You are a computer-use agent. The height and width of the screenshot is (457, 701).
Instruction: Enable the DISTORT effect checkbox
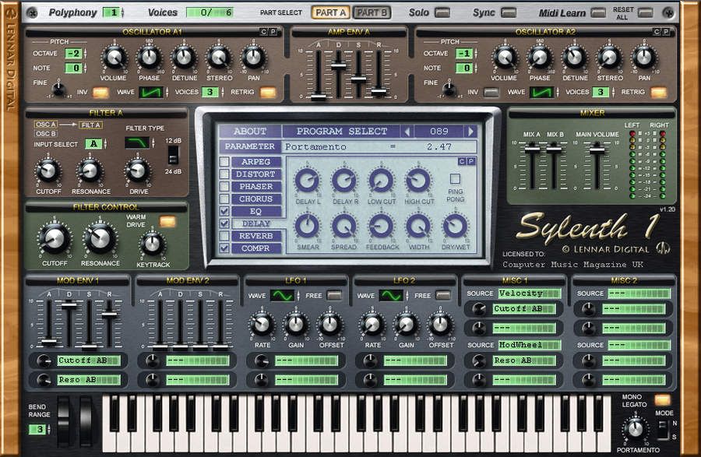[224, 174]
